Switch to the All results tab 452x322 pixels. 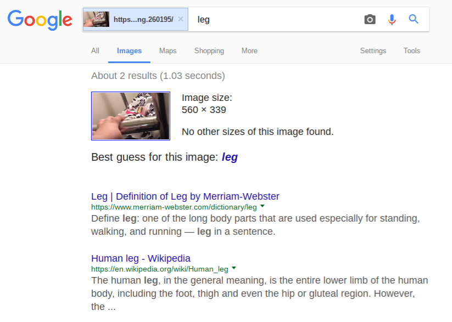pos(95,50)
